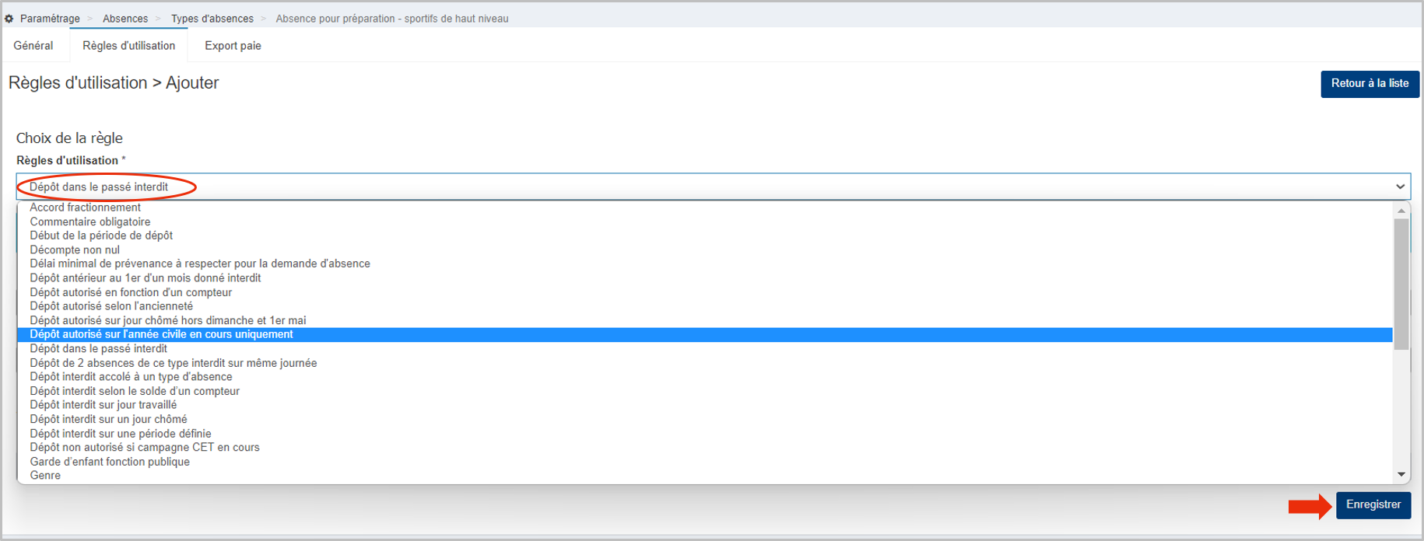The height and width of the screenshot is (541, 1424).
Task: Switch to the Général tab
Action: 33,46
